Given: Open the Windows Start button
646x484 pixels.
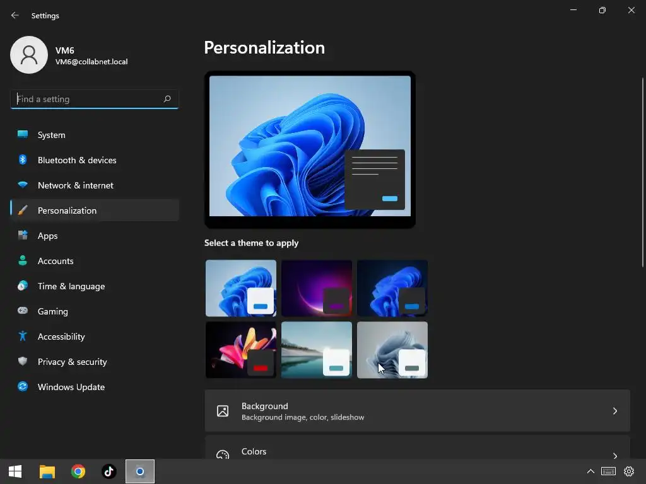Looking at the screenshot, I should [x=15, y=471].
